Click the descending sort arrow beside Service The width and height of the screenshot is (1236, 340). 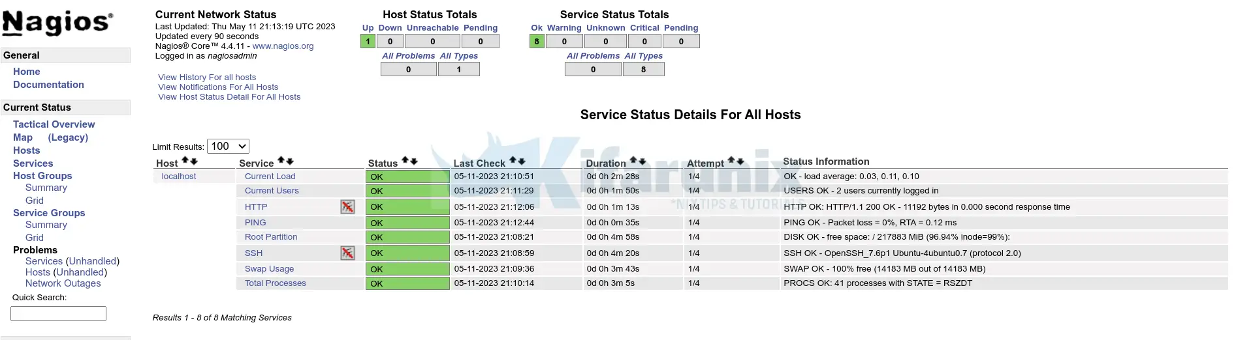290,160
